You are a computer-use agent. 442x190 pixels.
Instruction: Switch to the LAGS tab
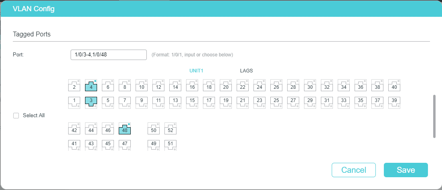(246, 71)
